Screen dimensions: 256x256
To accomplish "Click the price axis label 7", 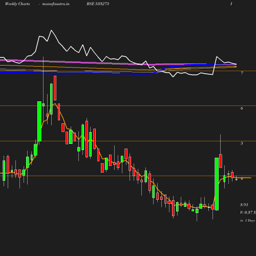I will click(242, 73).
